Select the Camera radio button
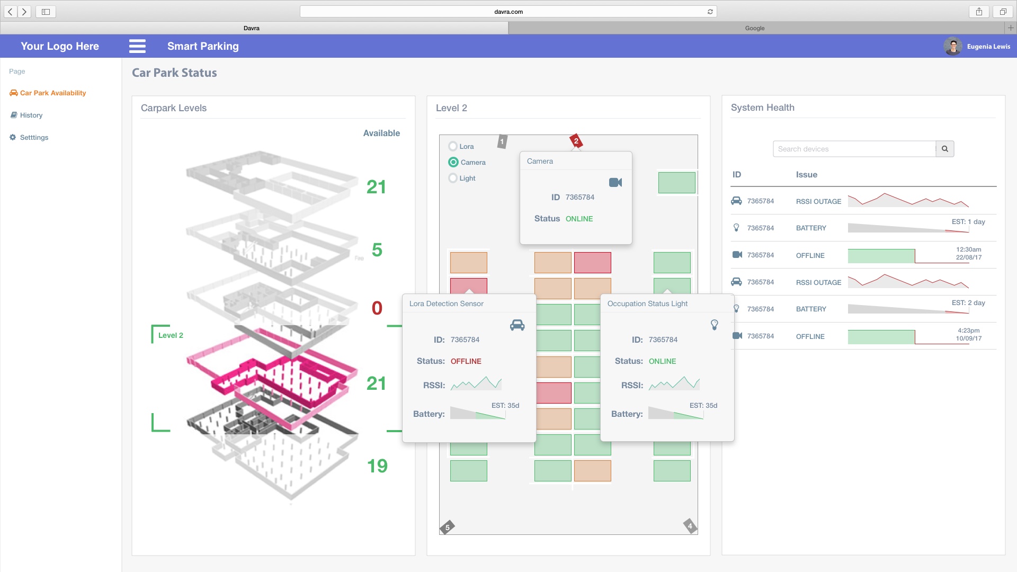This screenshot has height=572, width=1017. [x=453, y=162]
